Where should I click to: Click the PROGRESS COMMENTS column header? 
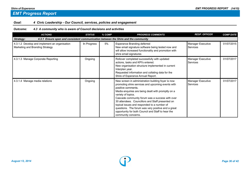(151, 34)
